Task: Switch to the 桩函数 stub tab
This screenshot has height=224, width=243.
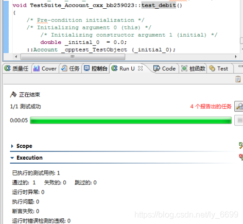Action: pos(193,68)
